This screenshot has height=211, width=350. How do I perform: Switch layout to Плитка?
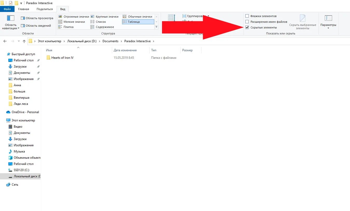point(66,27)
